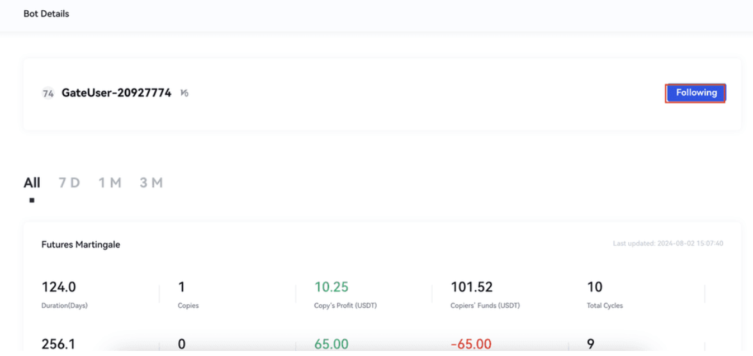This screenshot has width=753, height=356.
Task: Click the green 10.25 profit value
Action: tap(331, 287)
